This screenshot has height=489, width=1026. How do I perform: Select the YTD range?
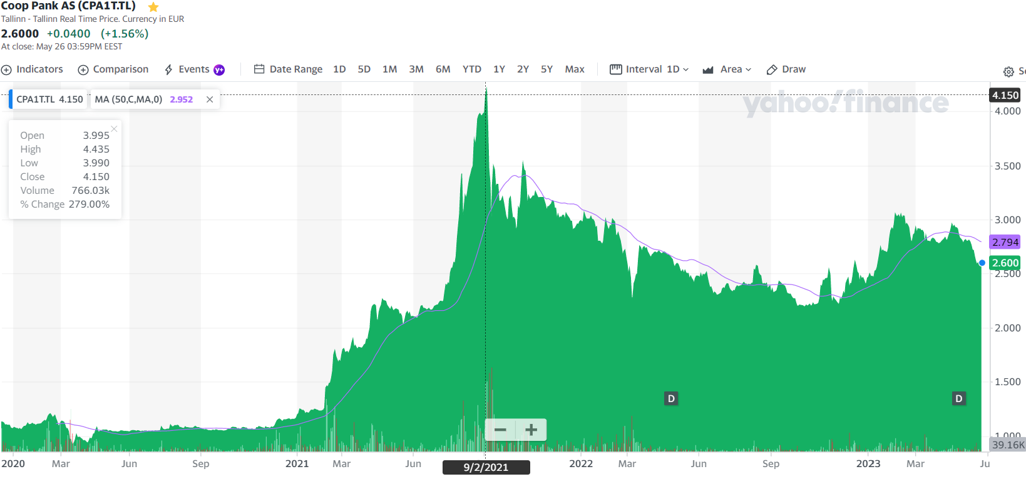(x=472, y=69)
